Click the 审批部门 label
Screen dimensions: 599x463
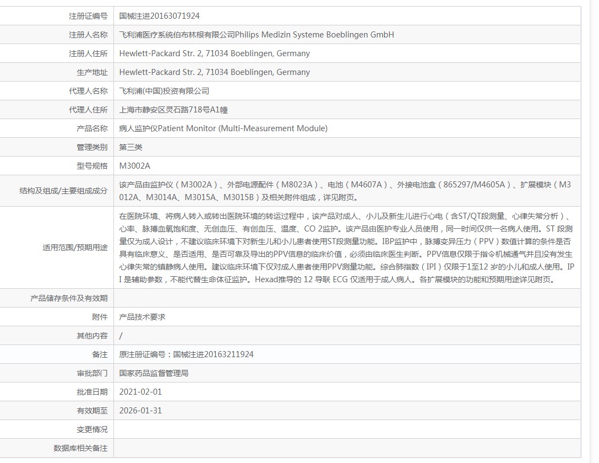click(x=92, y=373)
